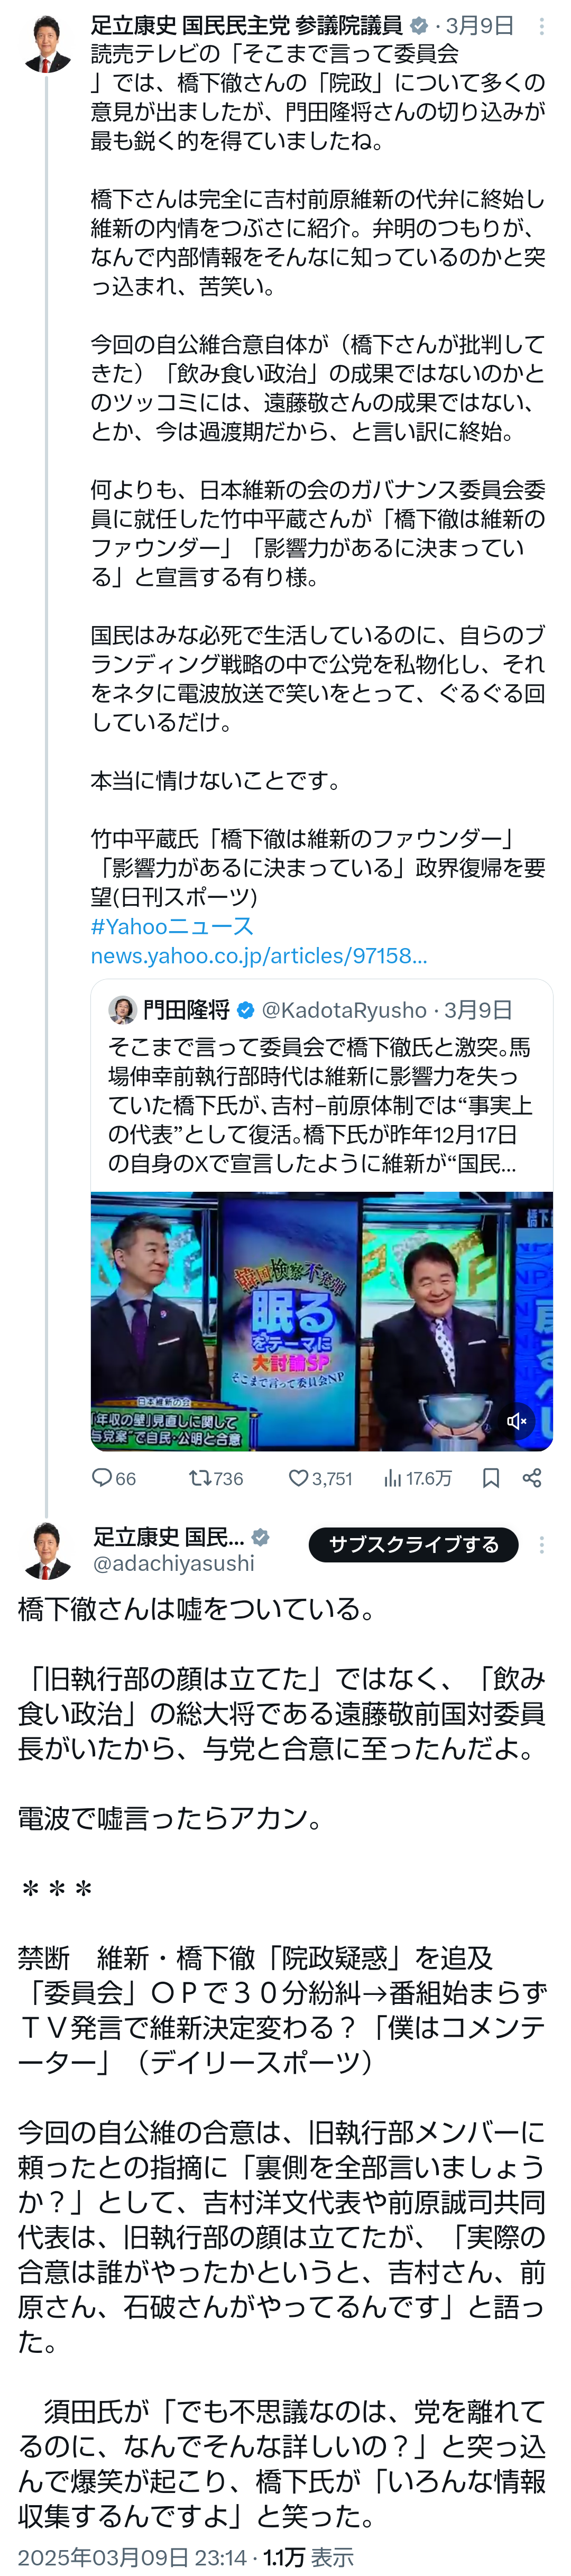Open the news.yahoo.co.jp article link
Image resolution: width=571 pixels, height=2576 pixels.
click(259, 955)
